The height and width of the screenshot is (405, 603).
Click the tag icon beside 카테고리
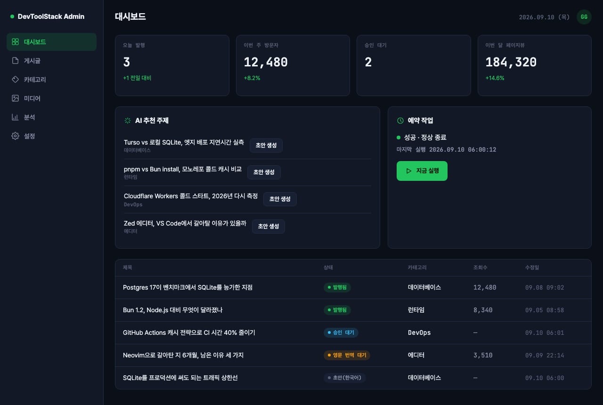click(x=16, y=80)
